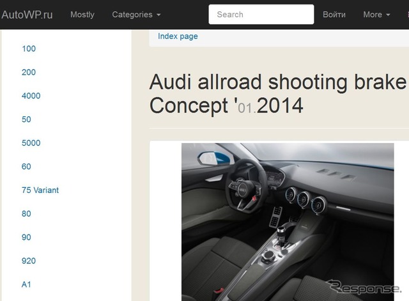Select model 50 in sidebar
This screenshot has width=409, height=301.
(x=26, y=120)
